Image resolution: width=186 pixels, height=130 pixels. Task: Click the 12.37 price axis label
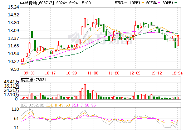coord(14,38)
